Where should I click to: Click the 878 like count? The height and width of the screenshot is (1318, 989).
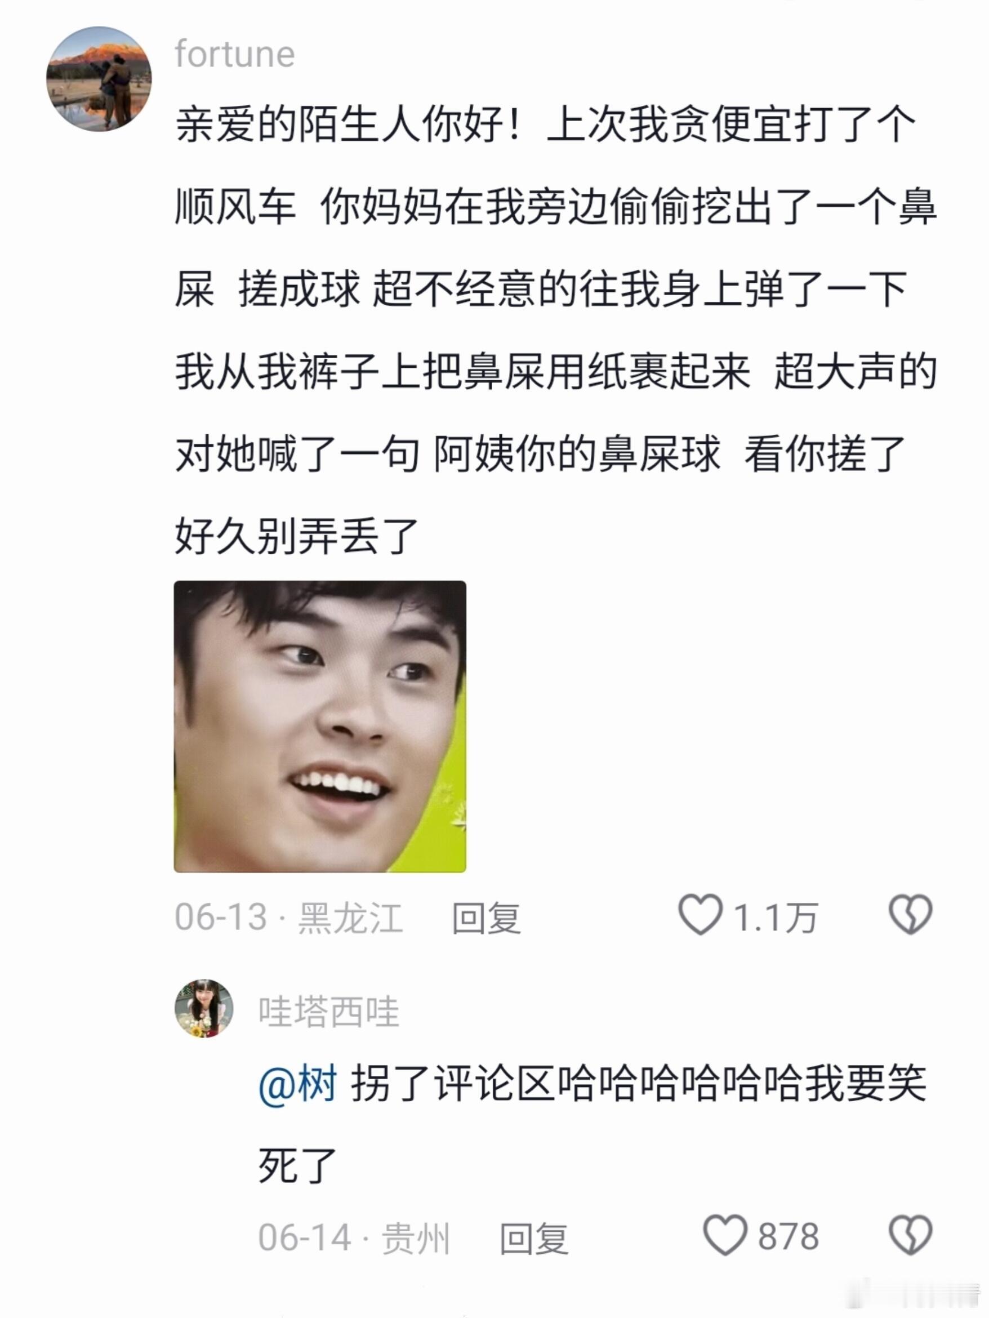click(788, 1237)
